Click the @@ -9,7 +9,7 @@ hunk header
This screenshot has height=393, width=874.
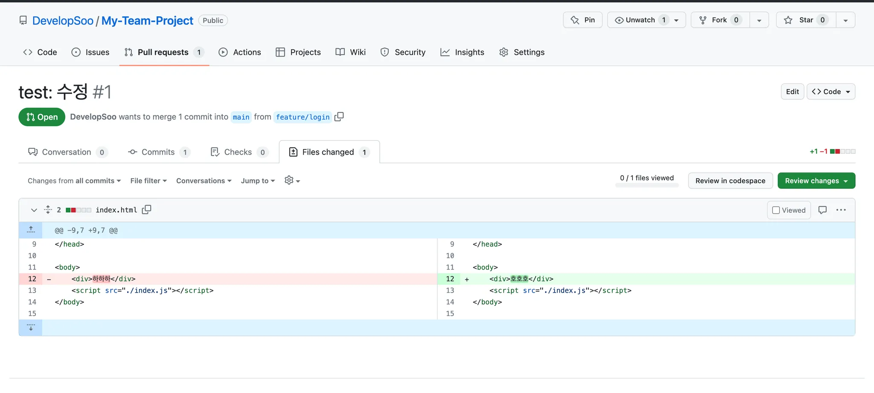point(86,230)
